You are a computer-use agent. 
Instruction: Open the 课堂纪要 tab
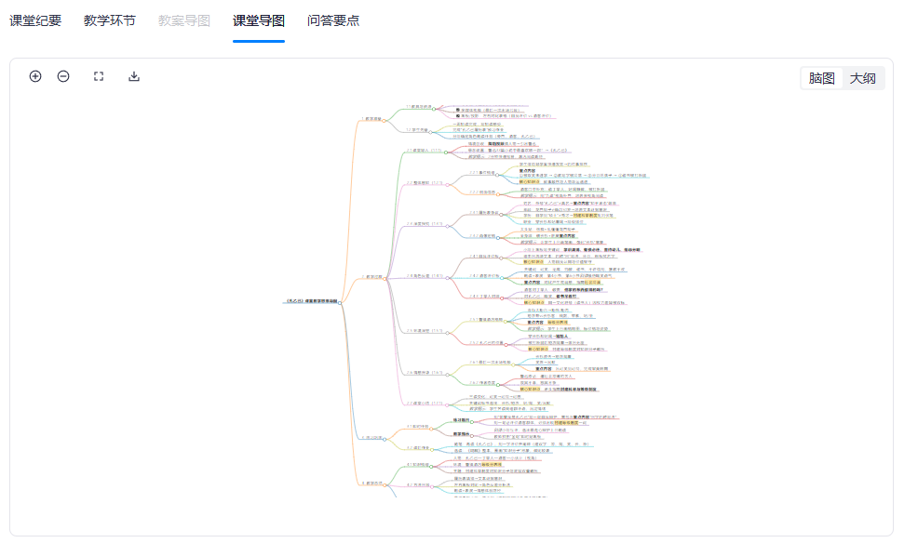35,20
